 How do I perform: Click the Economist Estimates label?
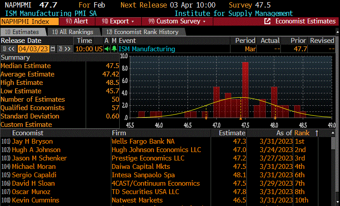(305, 21)
